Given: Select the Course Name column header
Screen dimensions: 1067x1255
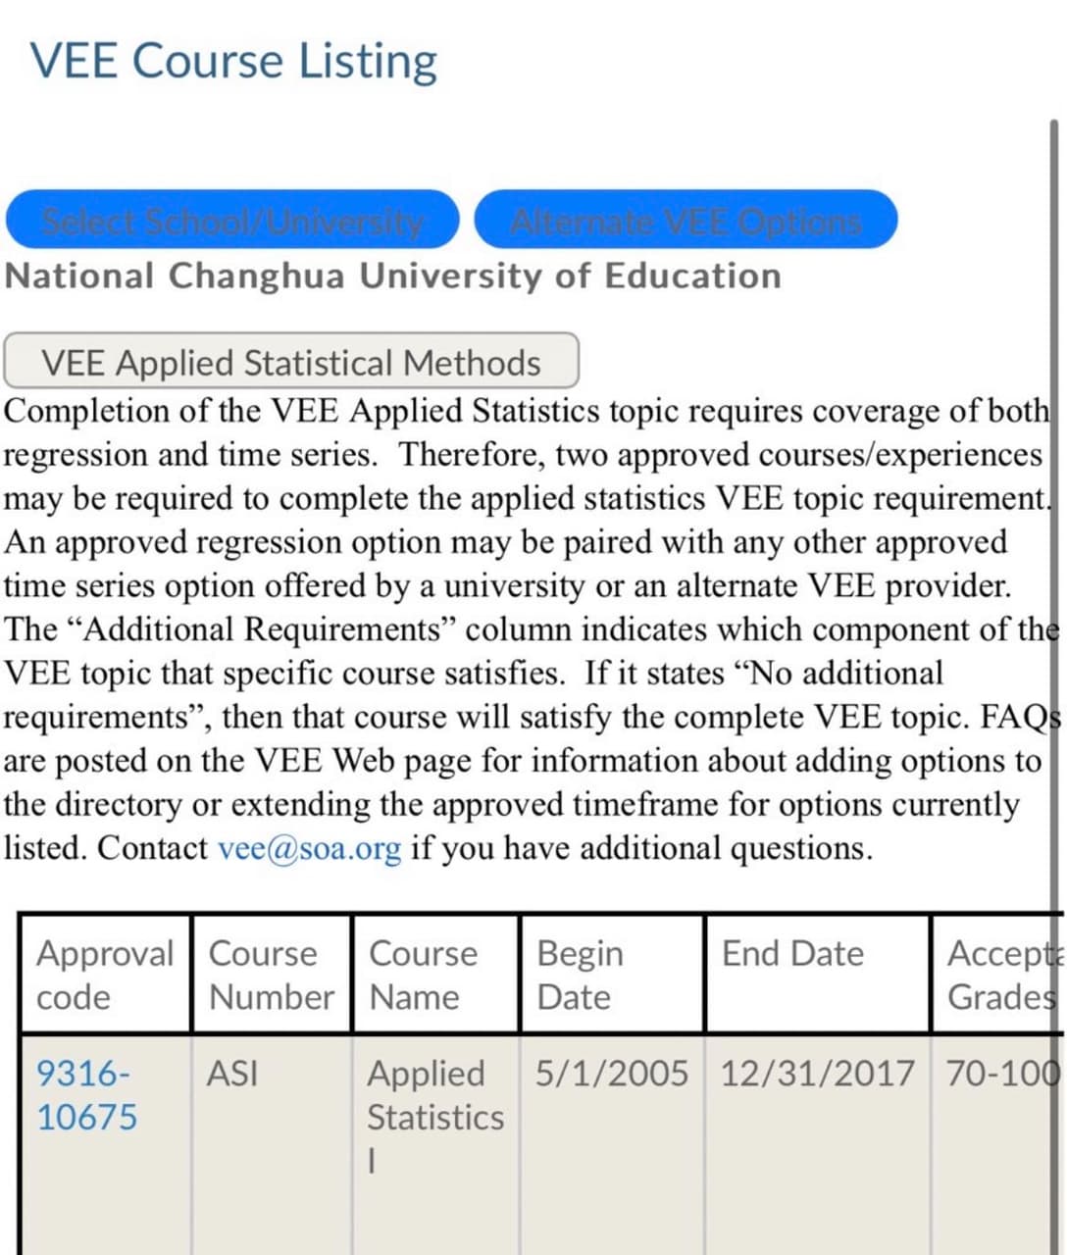Looking at the screenshot, I should pos(423,975).
